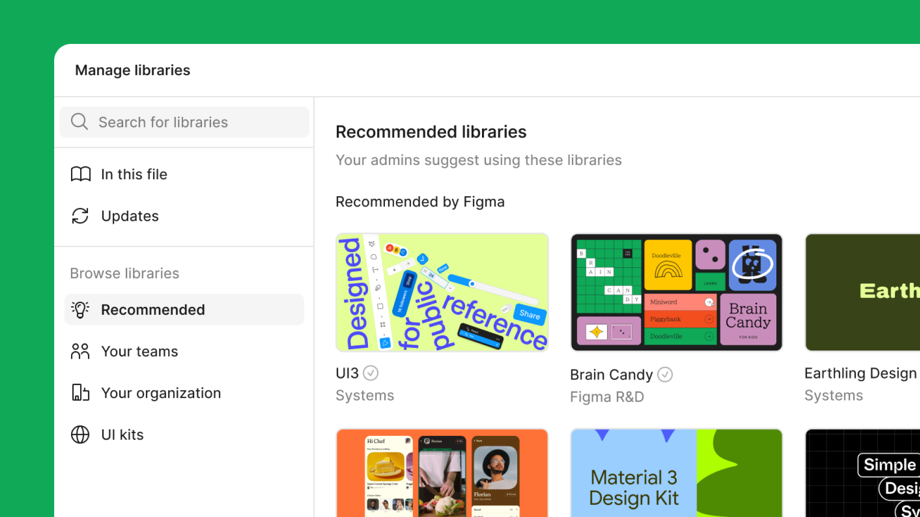Click the Search for libraries field
Viewport: 920px width, 517px height.
(x=184, y=122)
